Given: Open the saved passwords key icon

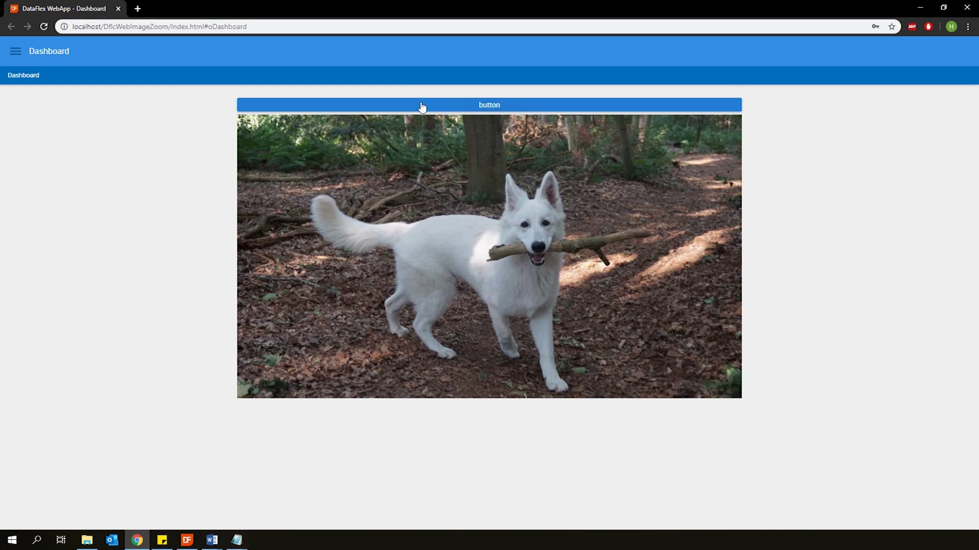Looking at the screenshot, I should click(x=875, y=26).
